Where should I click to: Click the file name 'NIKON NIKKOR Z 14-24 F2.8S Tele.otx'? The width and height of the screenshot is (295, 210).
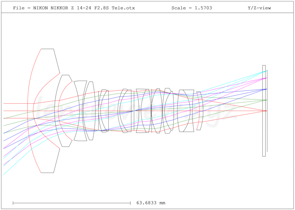click(x=84, y=8)
